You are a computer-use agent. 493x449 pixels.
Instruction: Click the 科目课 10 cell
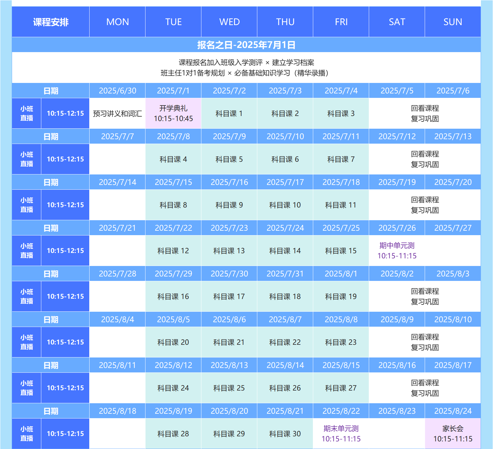pos(285,205)
